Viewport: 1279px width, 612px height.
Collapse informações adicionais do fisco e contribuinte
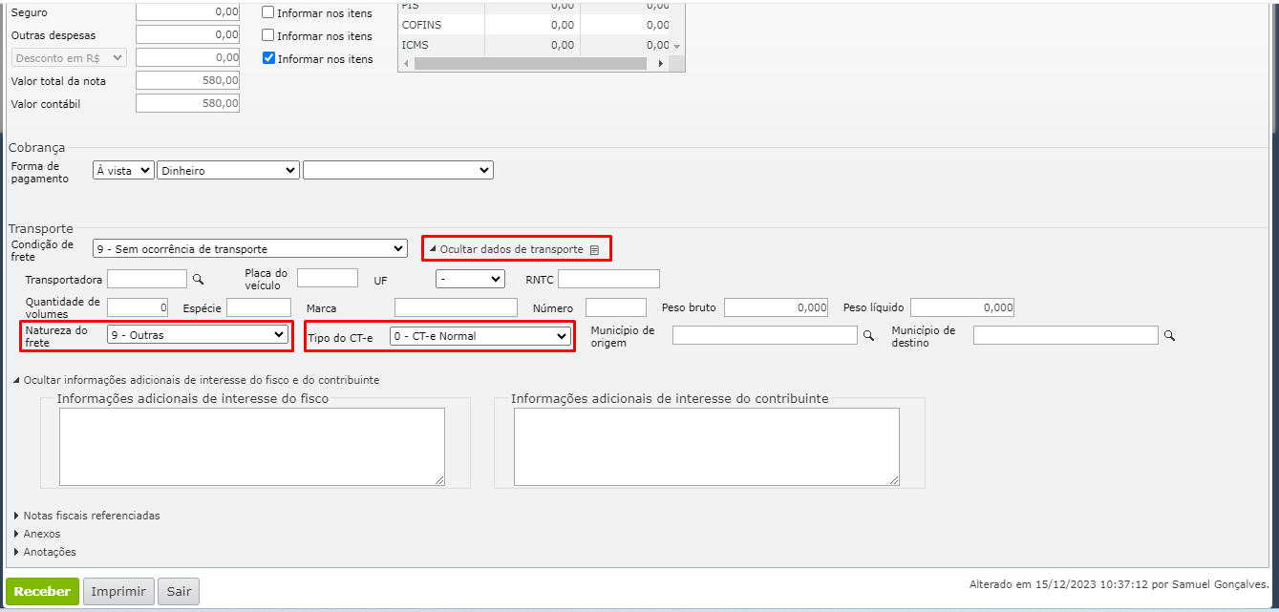196,380
